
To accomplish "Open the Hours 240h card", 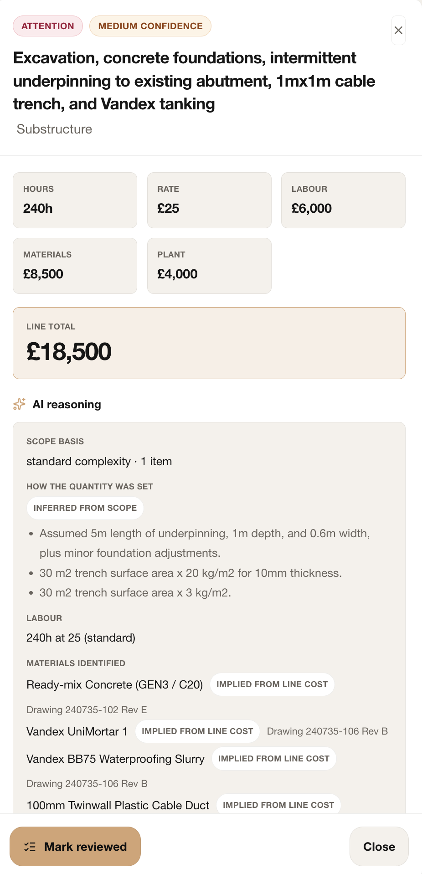I will 75,200.
